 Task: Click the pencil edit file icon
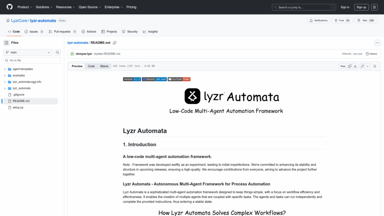(x=362, y=66)
